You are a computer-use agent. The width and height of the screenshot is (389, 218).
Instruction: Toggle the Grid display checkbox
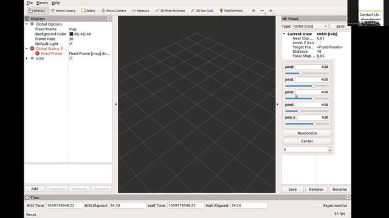[71, 58]
